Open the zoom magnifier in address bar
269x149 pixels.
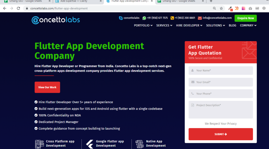[214, 8]
